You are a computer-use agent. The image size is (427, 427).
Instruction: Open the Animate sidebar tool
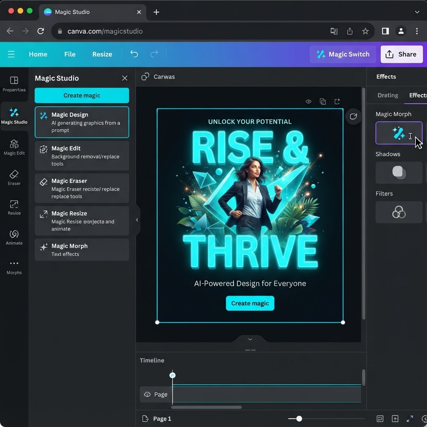pos(14,237)
